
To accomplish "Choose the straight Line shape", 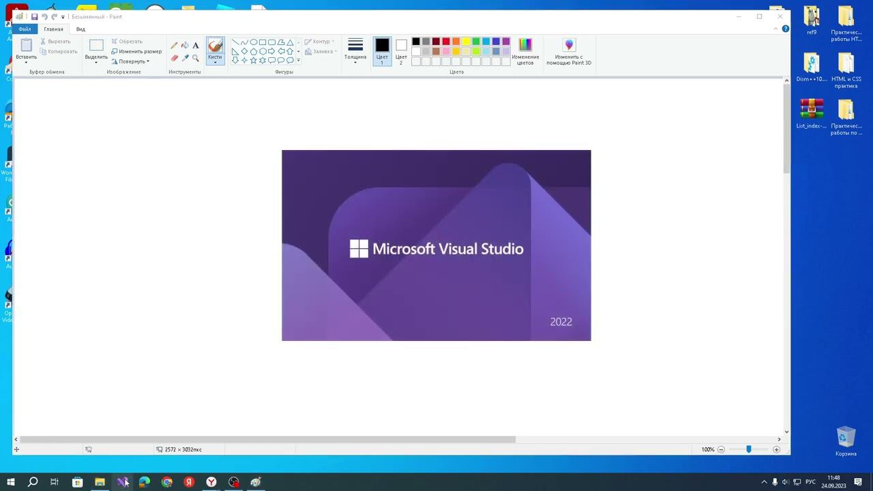I will 235,42.
